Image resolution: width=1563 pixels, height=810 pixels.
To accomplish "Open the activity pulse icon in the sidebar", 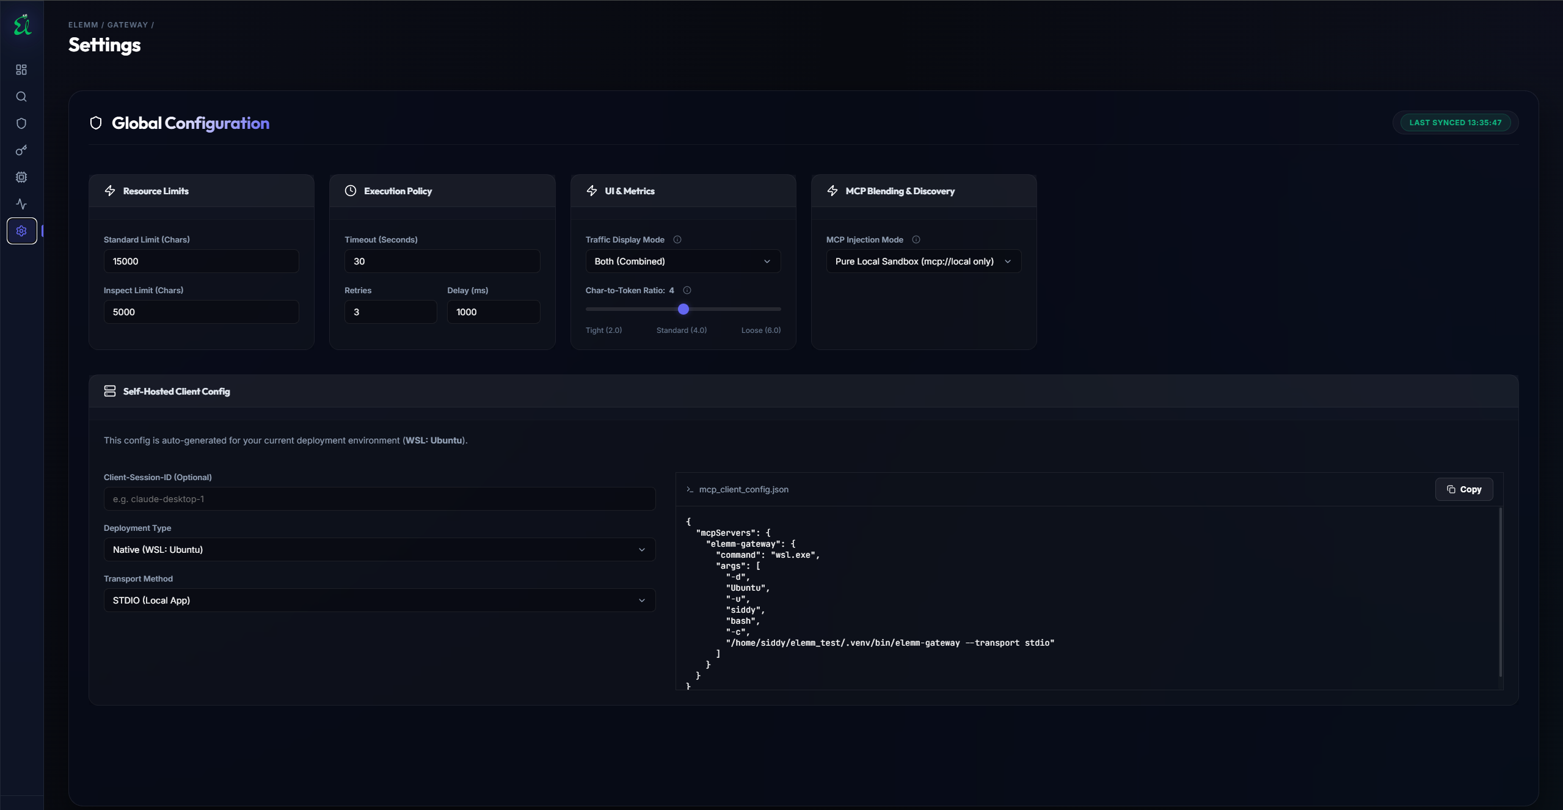I will point(21,204).
